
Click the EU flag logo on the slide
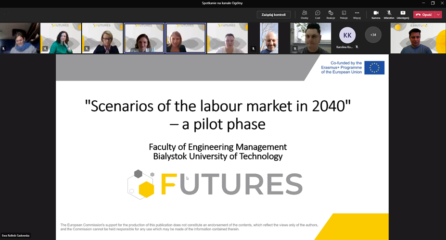[374, 68]
